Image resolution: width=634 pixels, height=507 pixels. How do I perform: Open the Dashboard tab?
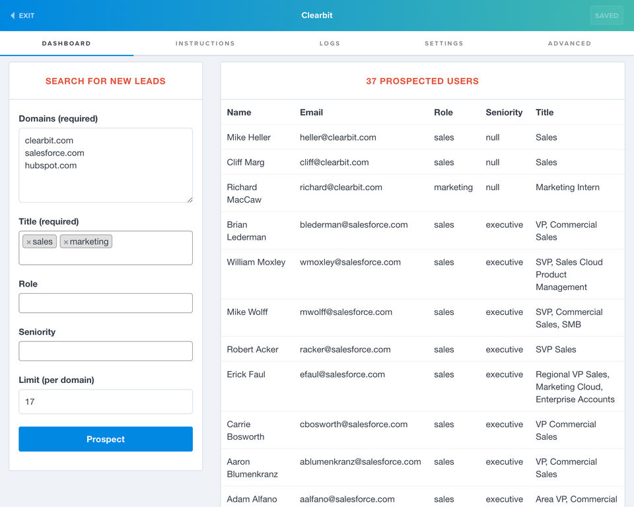(66, 44)
